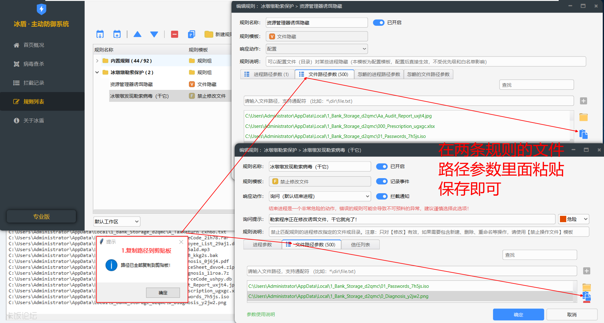Open 病毒查杀 in the sidebar
This screenshot has height=323, width=604.
pos(34,64)
